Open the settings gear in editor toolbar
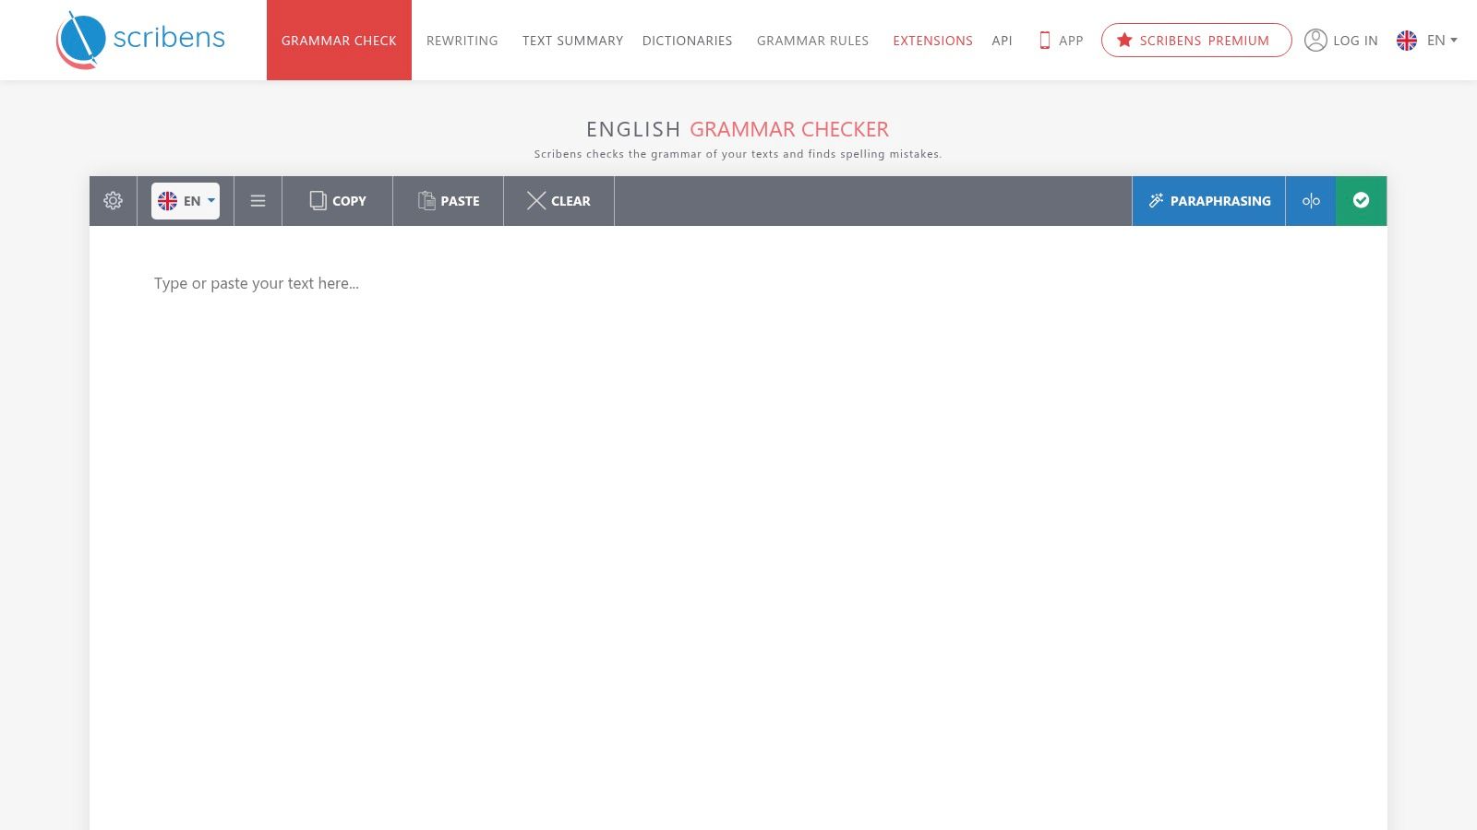 [113, 201]
